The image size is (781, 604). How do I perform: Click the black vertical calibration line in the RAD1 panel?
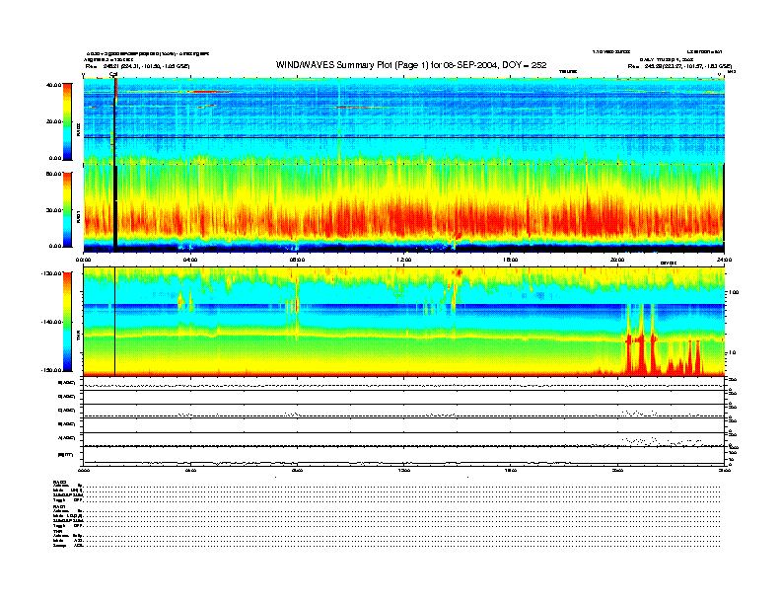click(x=115, y=207)
